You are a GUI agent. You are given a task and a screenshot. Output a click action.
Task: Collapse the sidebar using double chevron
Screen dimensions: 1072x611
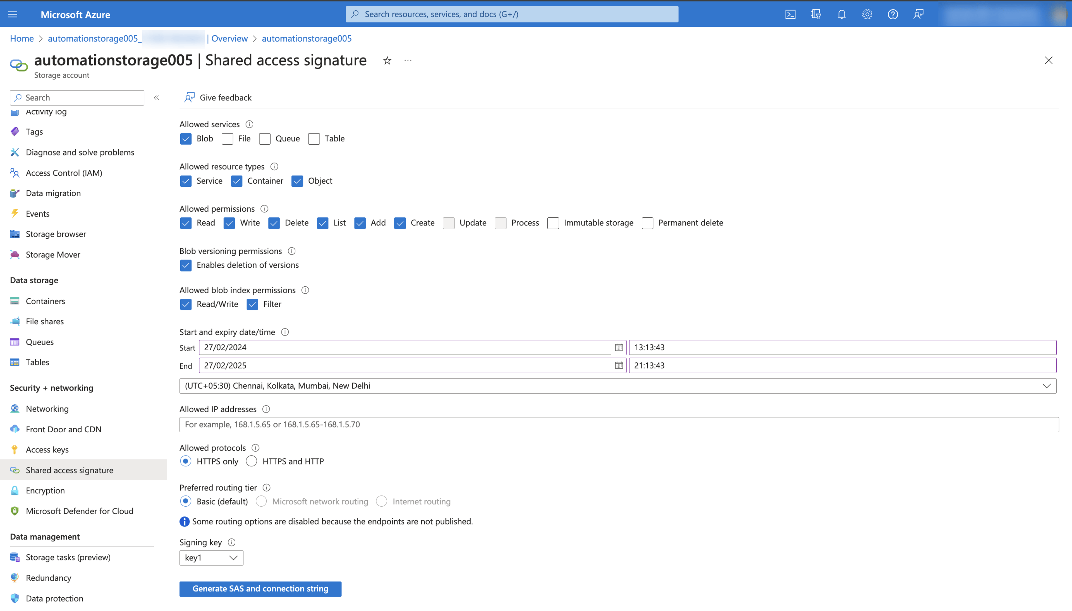pyautogui.click(x=157, y=98)
